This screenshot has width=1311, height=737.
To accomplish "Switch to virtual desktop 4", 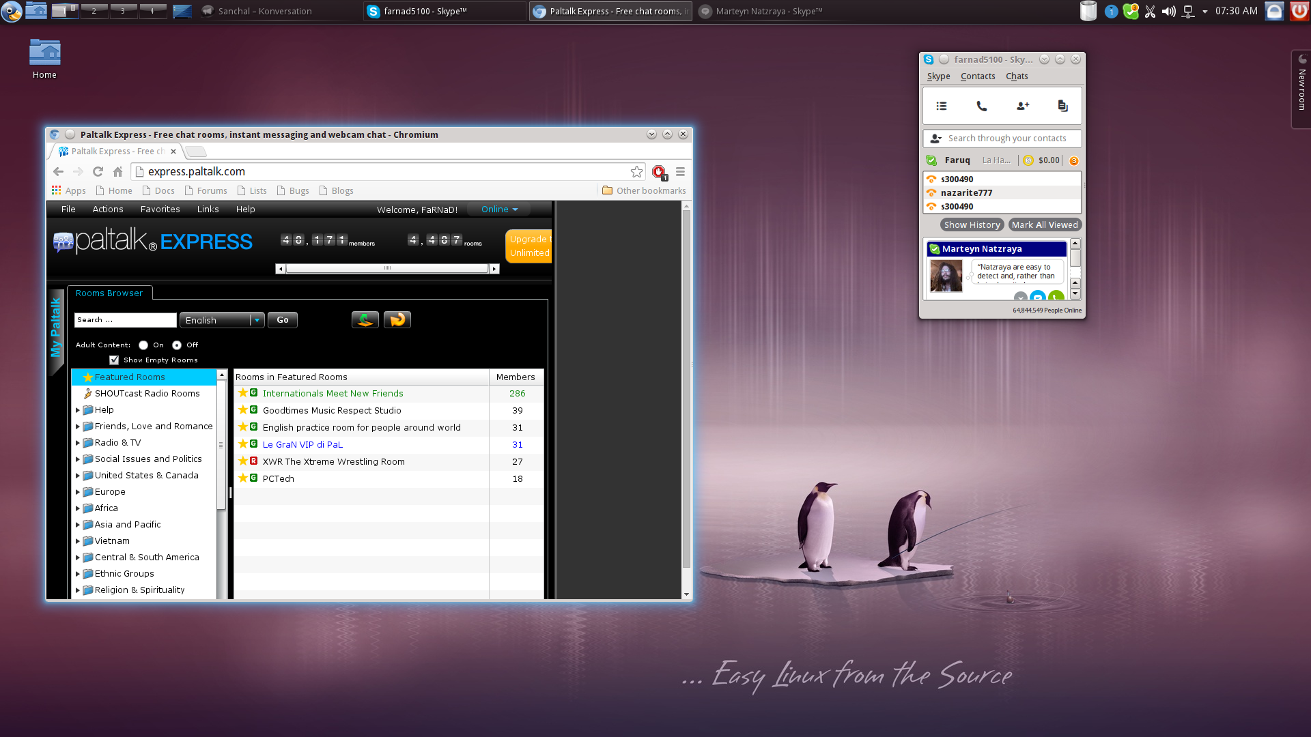I will point(152,10).
